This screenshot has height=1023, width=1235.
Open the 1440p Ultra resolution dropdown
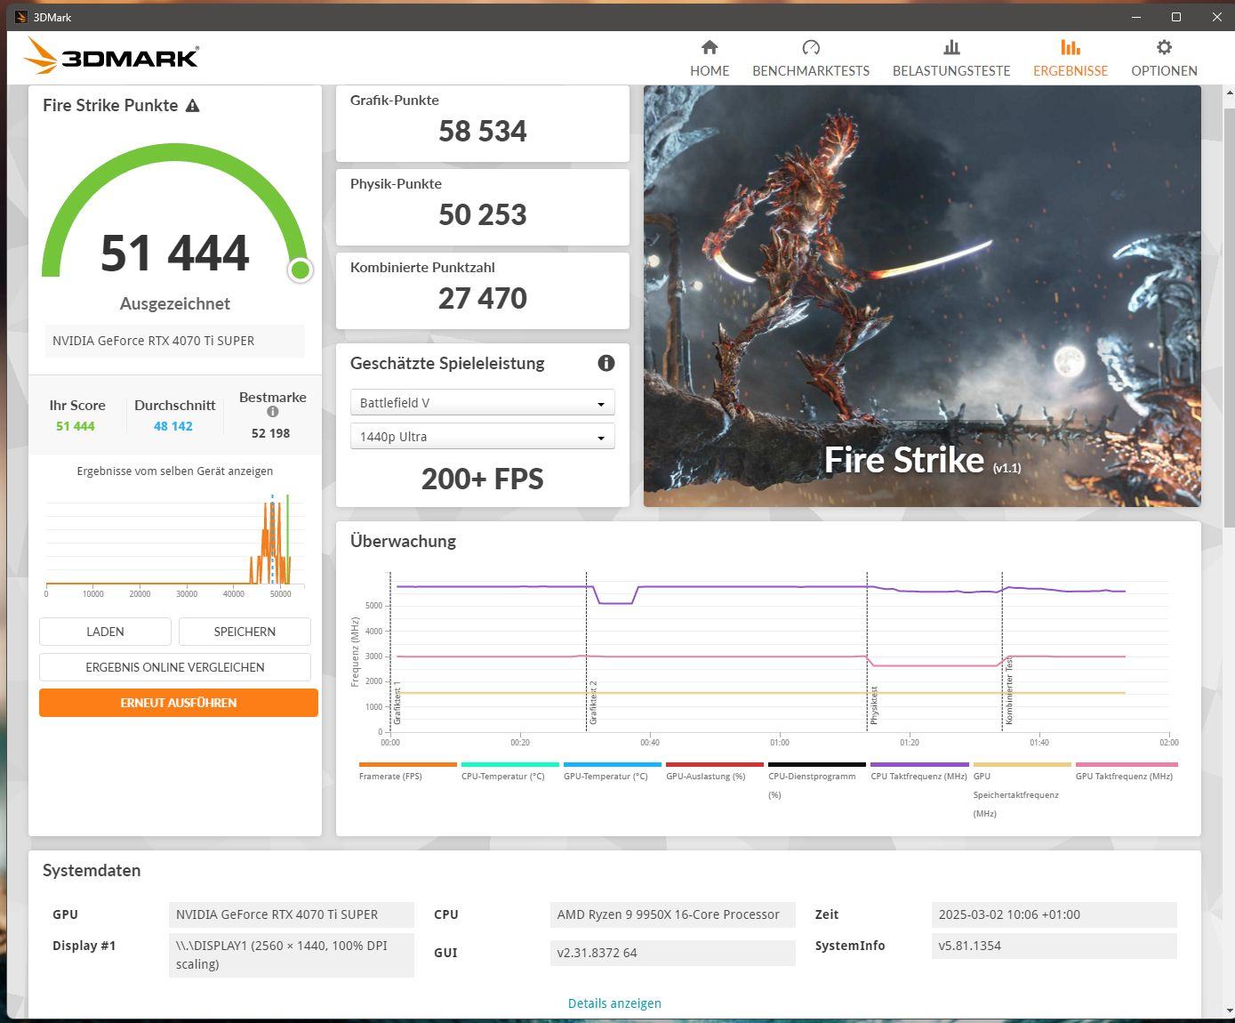tap(483, 437)
